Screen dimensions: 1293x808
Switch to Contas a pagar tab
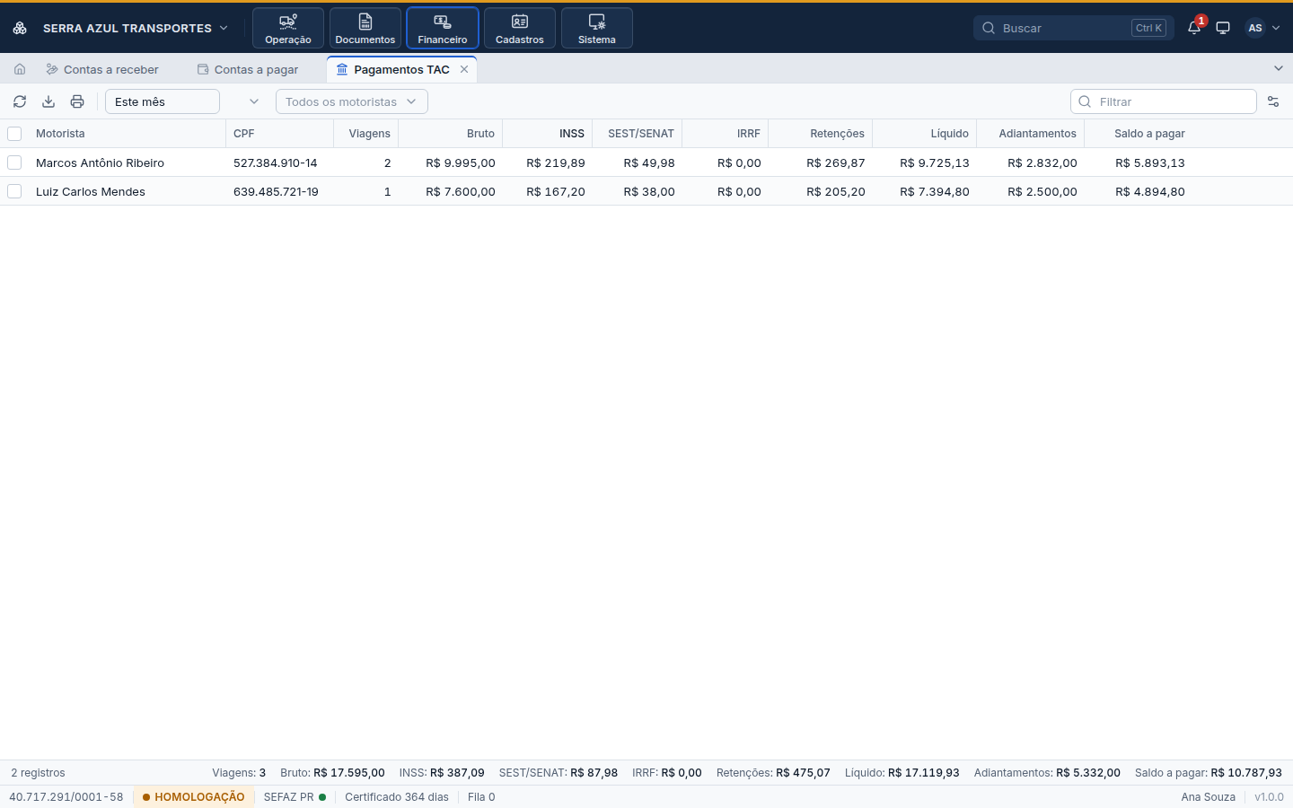click(248, 69)
